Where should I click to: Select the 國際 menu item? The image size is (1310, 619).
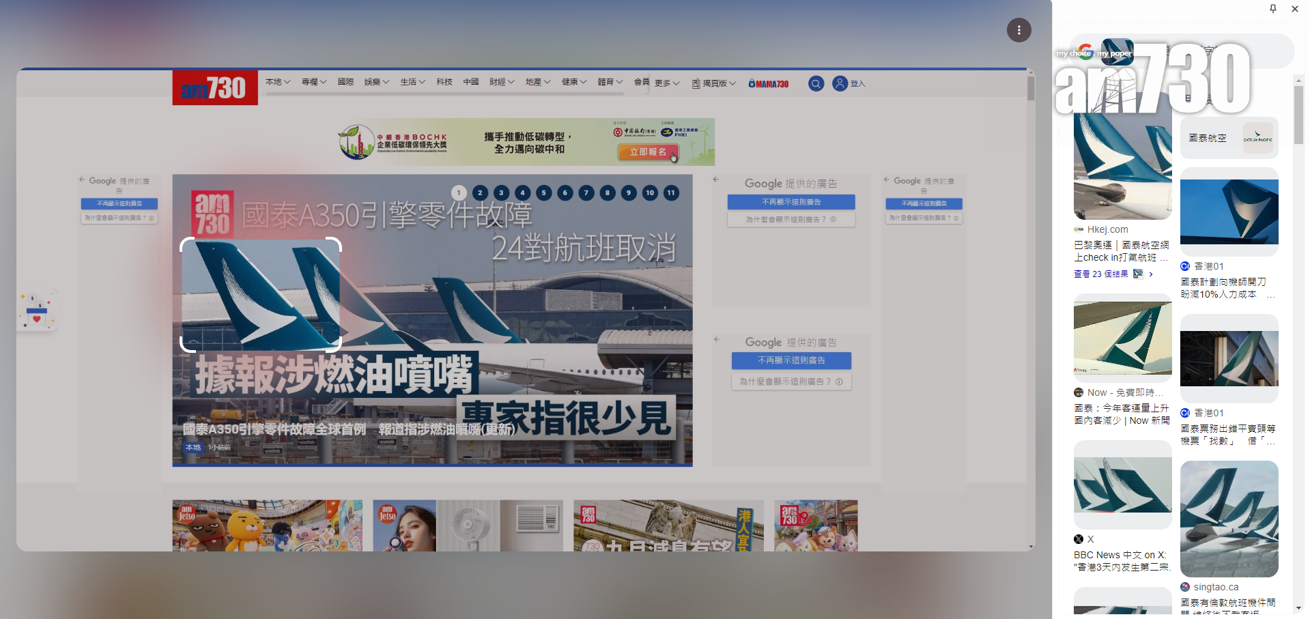pos(346,81)
